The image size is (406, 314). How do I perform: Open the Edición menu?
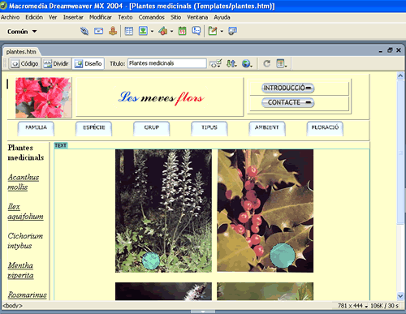tap(34, 17)
